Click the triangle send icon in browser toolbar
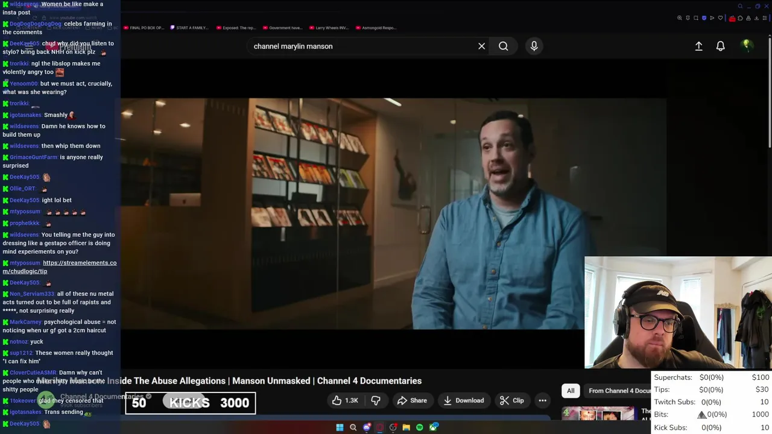The image size is (772, 434). [x=712, y=18]
